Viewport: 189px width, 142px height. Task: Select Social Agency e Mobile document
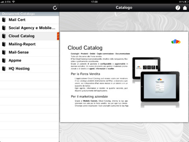point(30,28)
